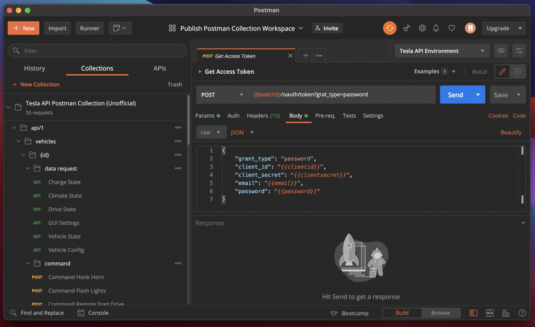Viewport: 535px width, 327px height.
Task: Open the POST HTTP method dropdown
Action: [222, 95]
